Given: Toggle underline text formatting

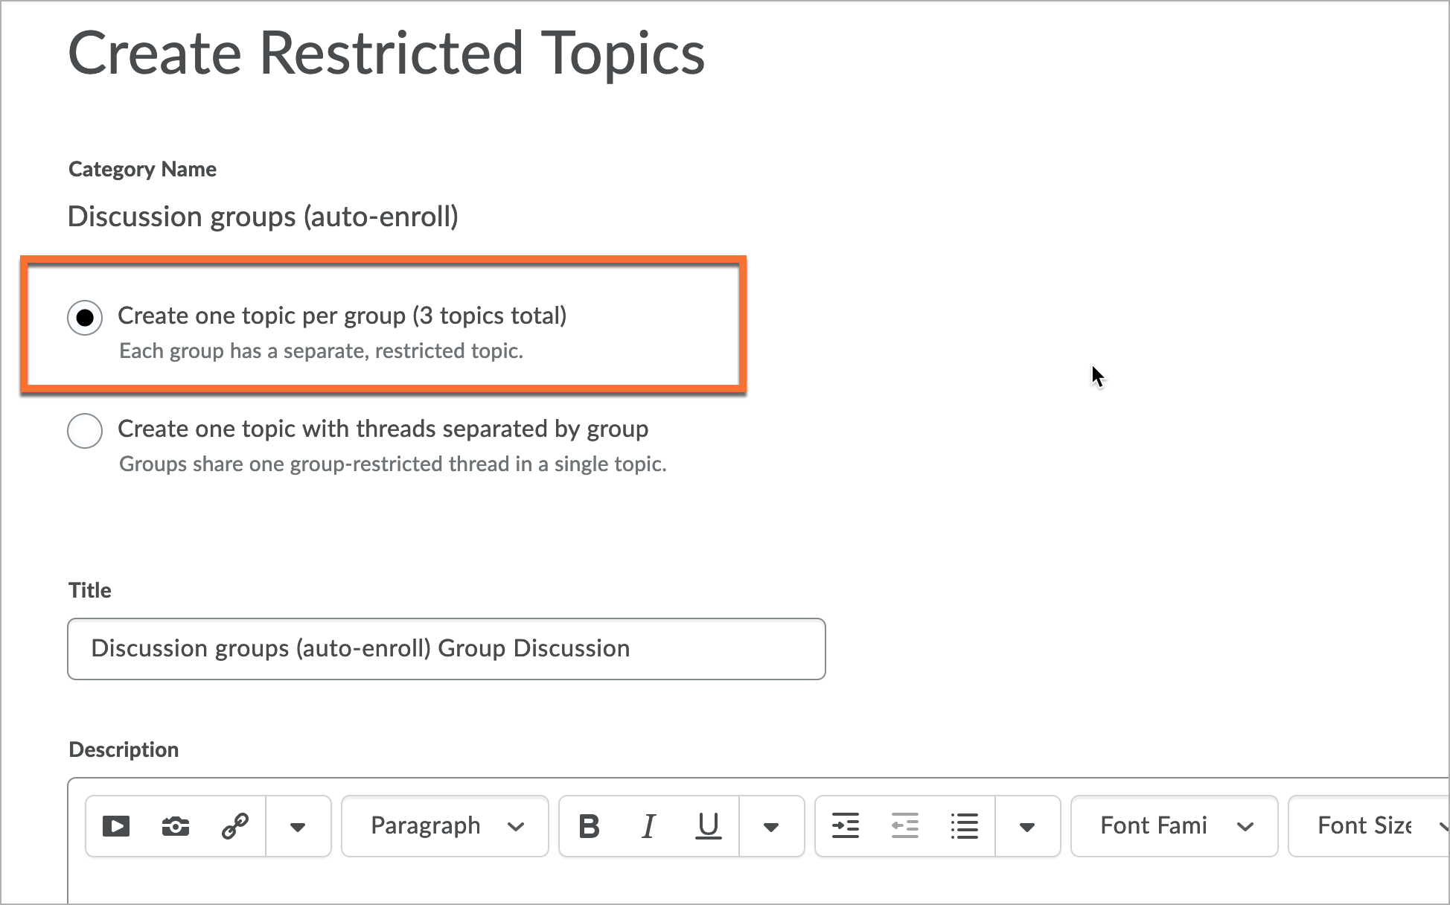Looking at the screenshot, I should click(x=708, y=826).
